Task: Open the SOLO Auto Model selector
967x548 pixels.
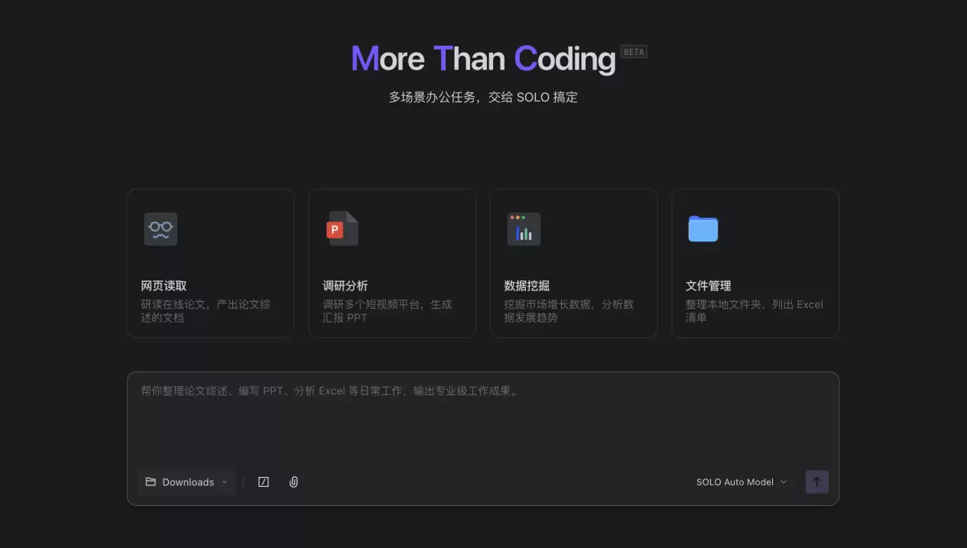Action: point(735,482)
